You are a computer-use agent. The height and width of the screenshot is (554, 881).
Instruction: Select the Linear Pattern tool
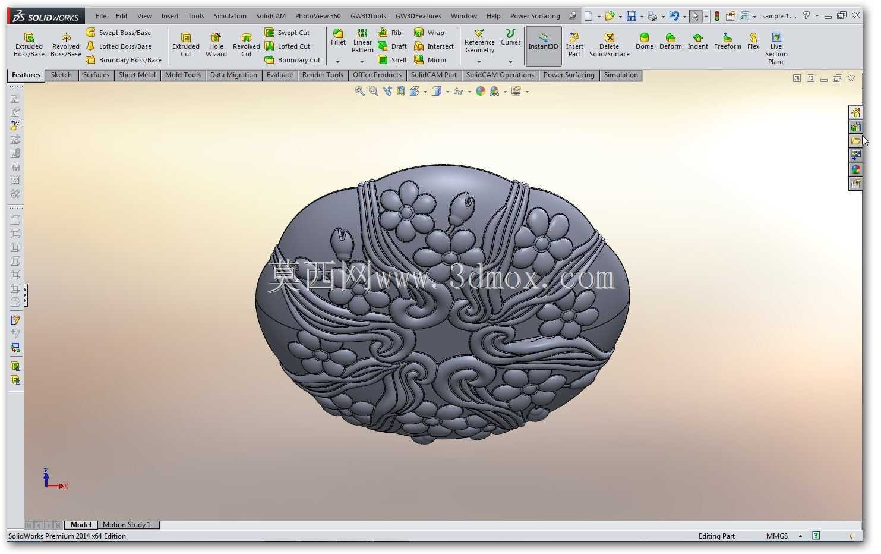[x=362, y=40]
